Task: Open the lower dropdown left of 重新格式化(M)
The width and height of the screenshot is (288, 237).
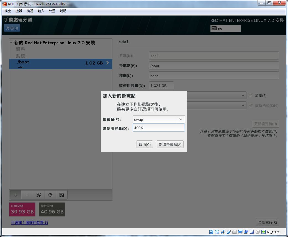Action: click(243, 105)
